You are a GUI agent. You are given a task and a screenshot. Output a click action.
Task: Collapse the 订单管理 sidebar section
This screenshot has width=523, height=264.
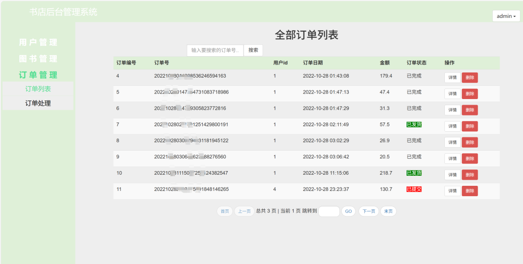pyautogui.click(x=38, y=75)
